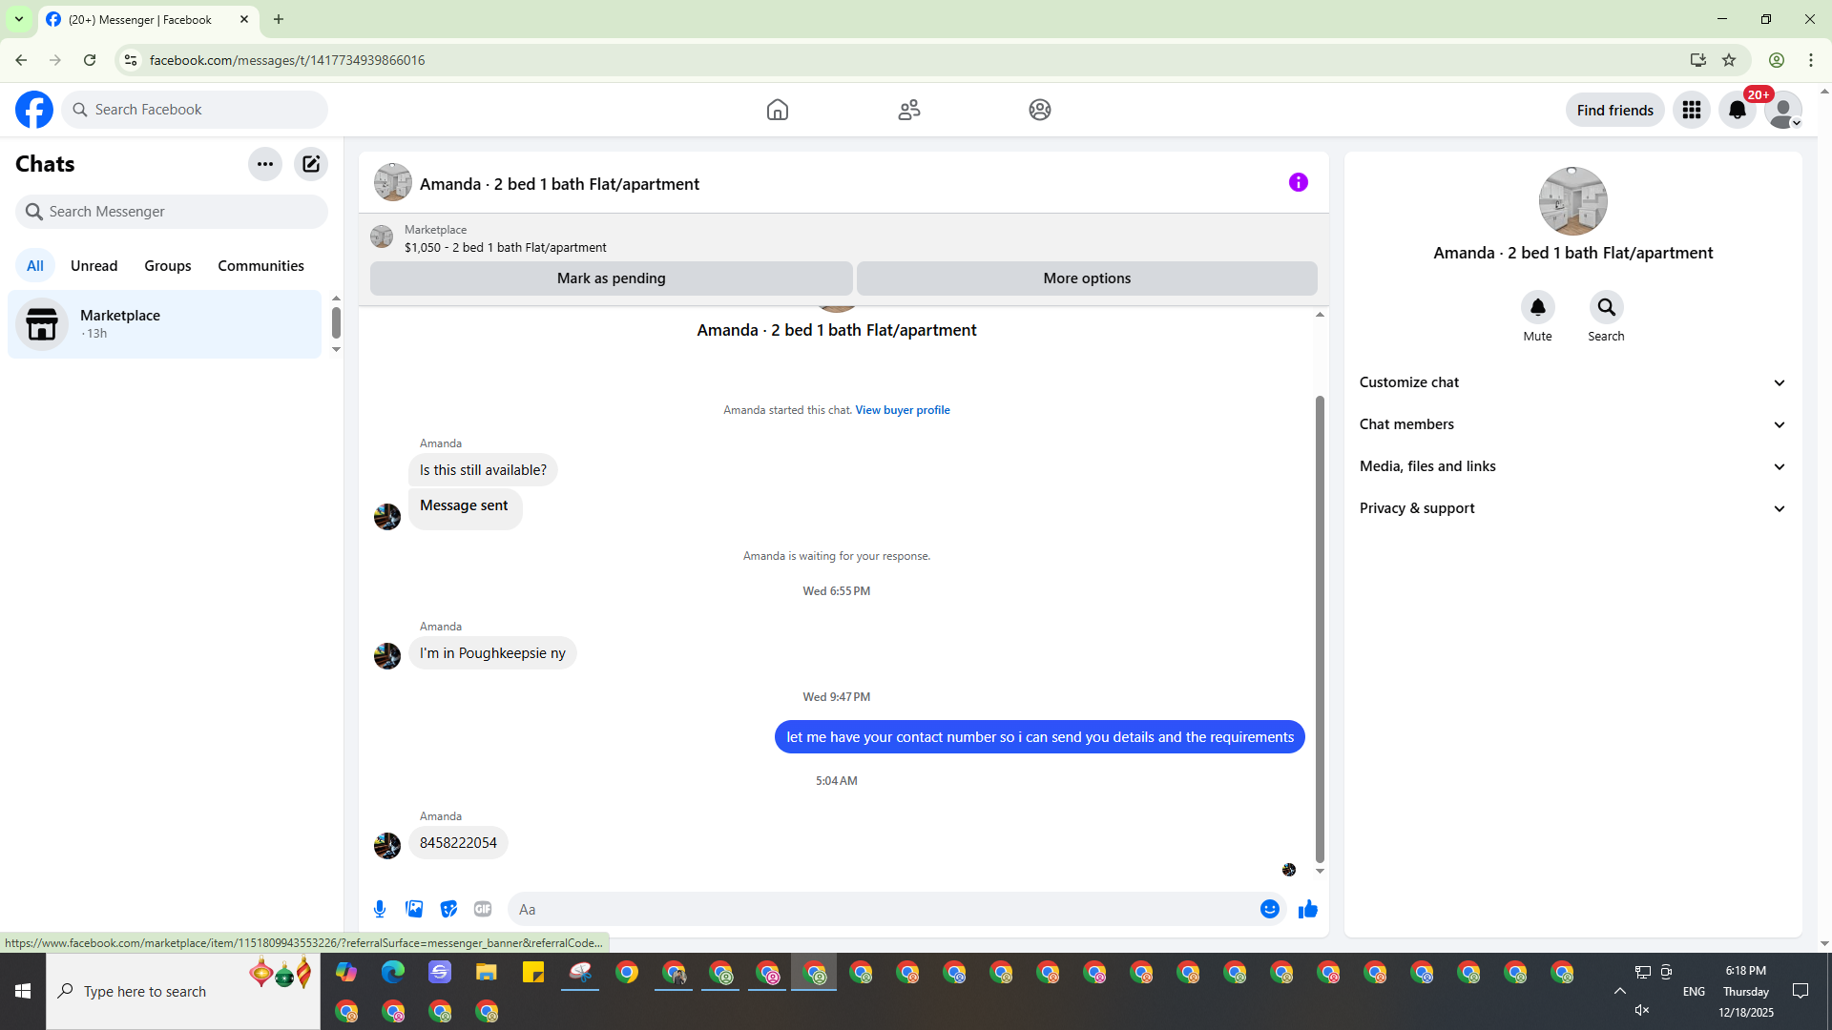Open the Windows Start menu
This screenshot has width=1832, height=1030.
(23, 991)
